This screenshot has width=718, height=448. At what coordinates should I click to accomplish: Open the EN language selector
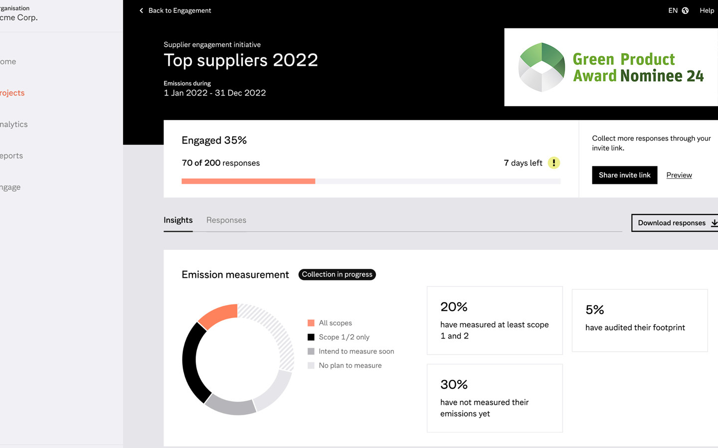coord(673,10)
